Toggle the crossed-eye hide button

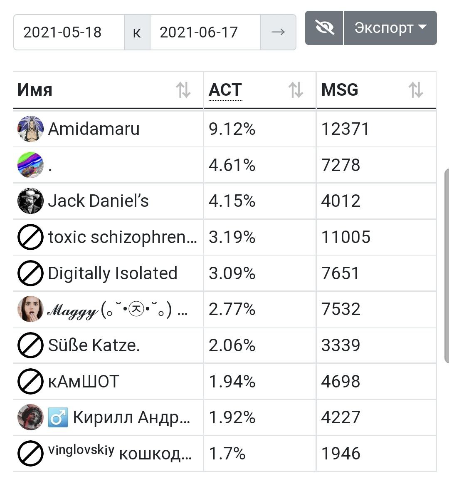pyautogui.click(x=324, y=28)
